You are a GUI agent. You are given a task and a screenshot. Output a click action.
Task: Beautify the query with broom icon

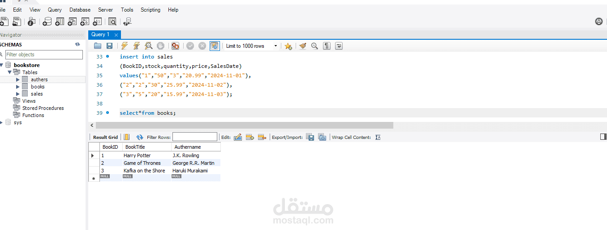click(302, 46)
